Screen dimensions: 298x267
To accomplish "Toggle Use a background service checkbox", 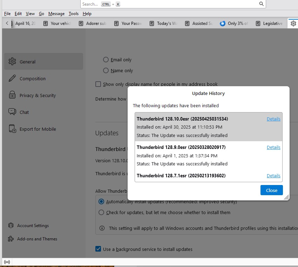I will [98, 249].
